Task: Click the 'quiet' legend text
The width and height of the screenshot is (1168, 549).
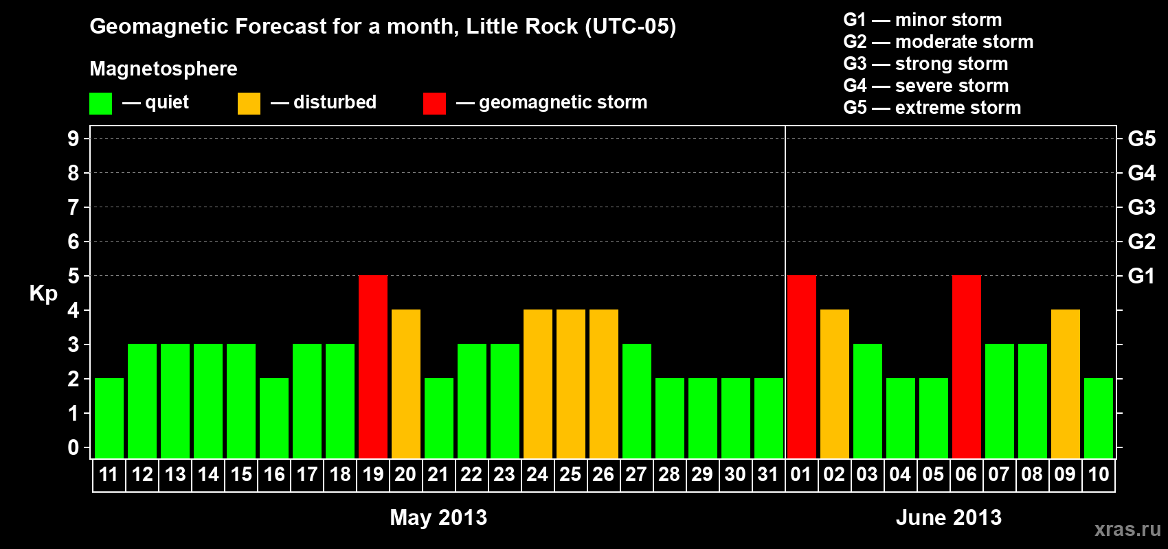Action: click(x=167, y=103)
